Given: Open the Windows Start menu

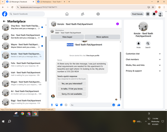Looking at the screenshot, I should coord(3,121).
